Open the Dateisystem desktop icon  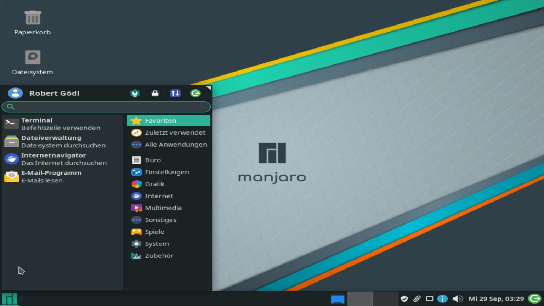32,60
